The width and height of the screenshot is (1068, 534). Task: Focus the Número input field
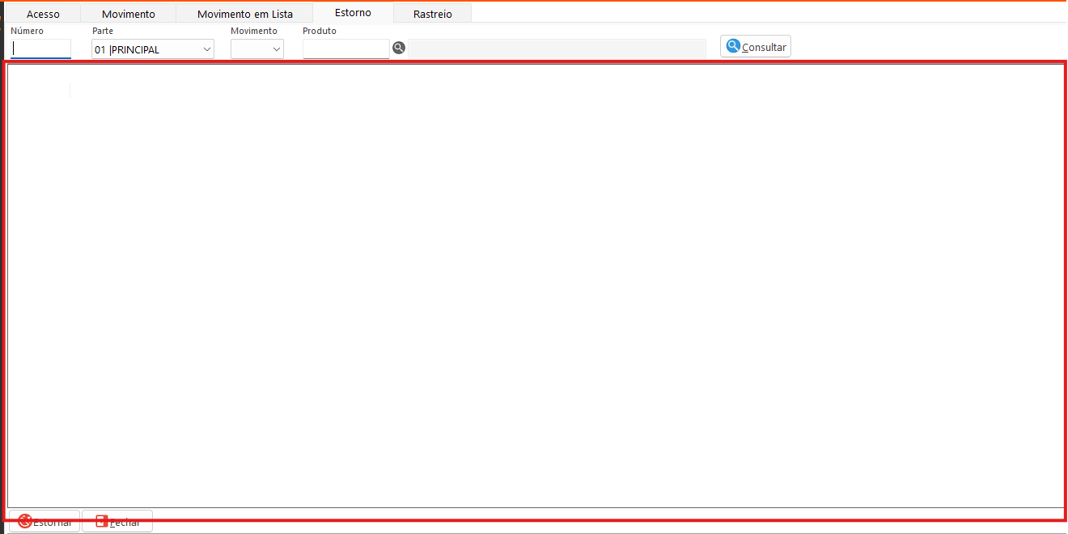40,49
